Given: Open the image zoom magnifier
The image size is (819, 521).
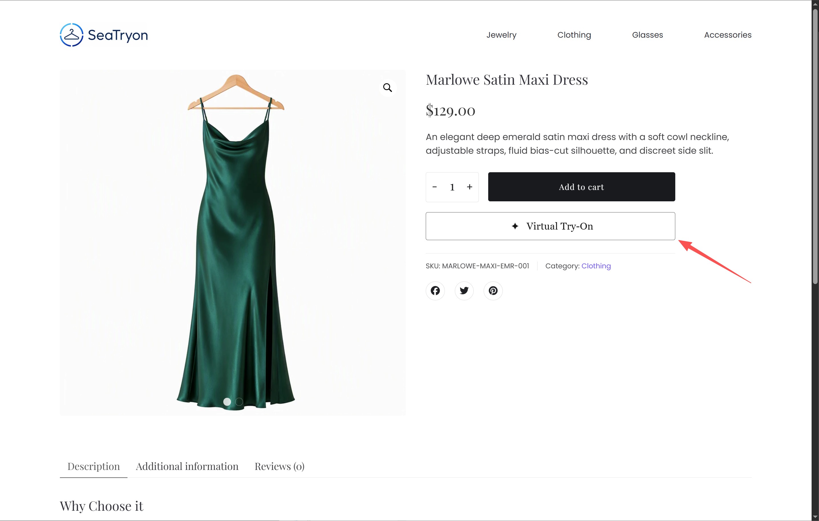Looking at the screenshot, I should click(387, 88).
